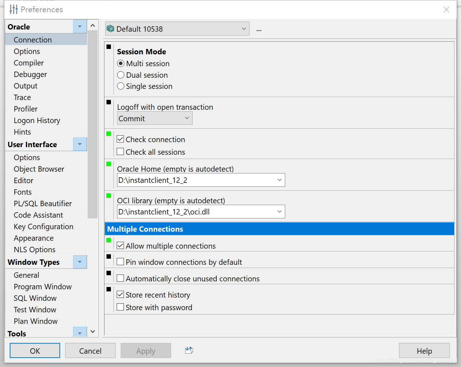Open the Default 10538 preference set dropdown
This screenshot has width=461, height=367.
177,29
